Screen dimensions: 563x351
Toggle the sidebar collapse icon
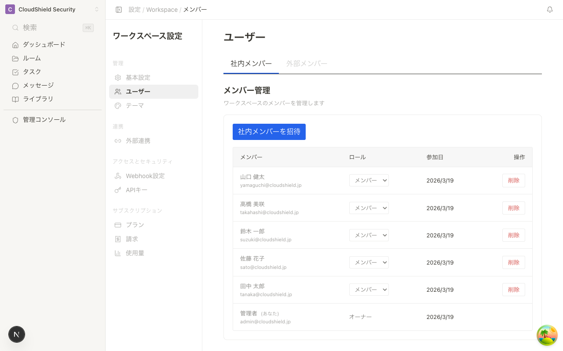(119, 10)
